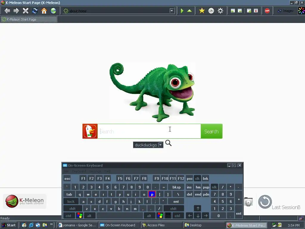Click the Adblock Plus ABP icon
Image resolution: width=305 pixels, height=229 pixels.
pos(267,11)
